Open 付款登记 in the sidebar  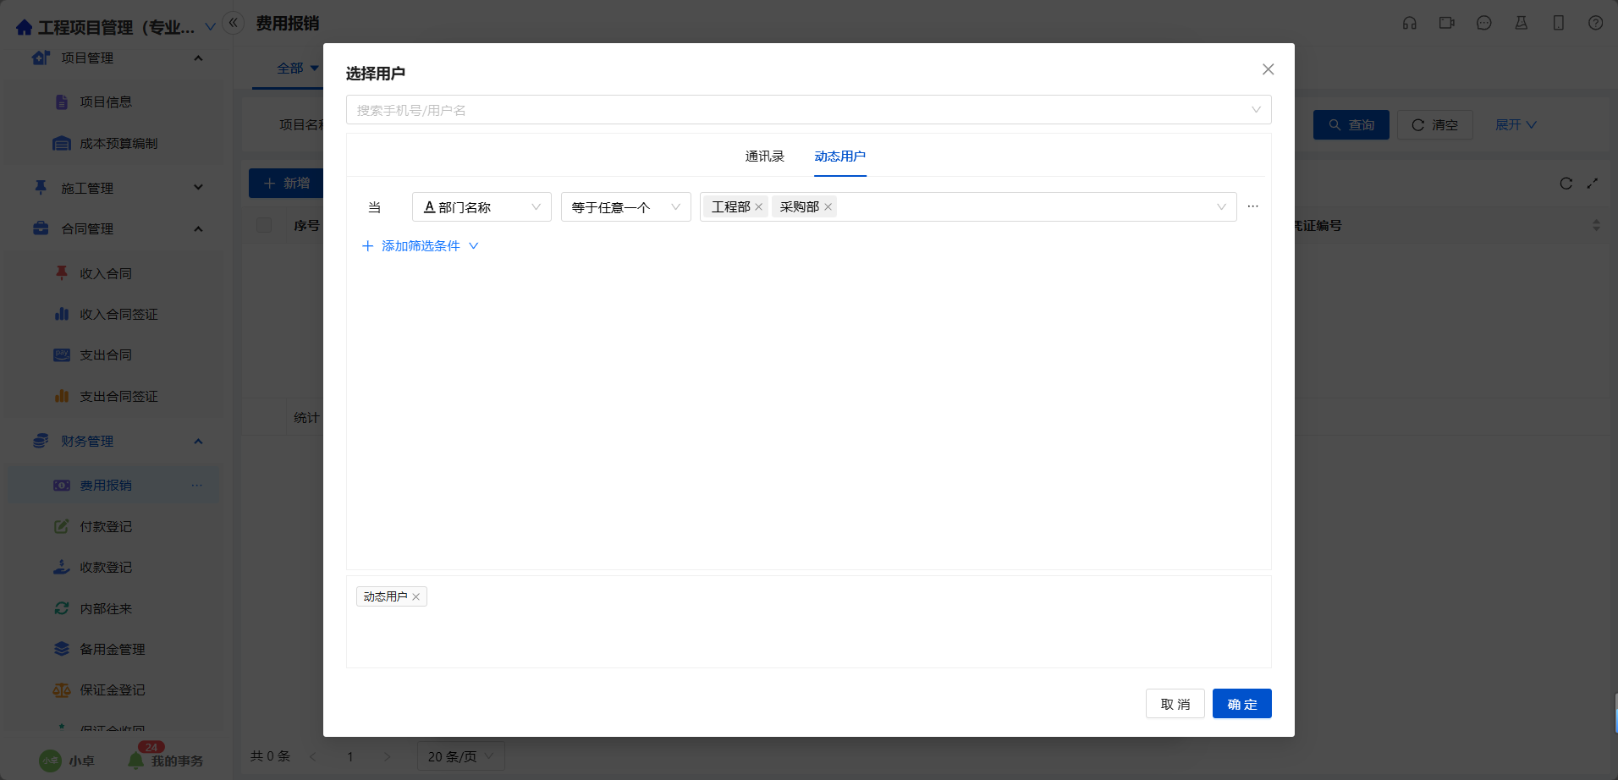click(x=106, y=526)
